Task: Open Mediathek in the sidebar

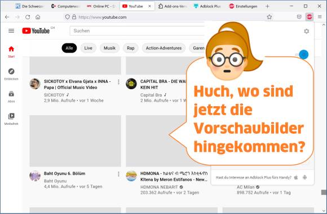Action: (11, 119)
